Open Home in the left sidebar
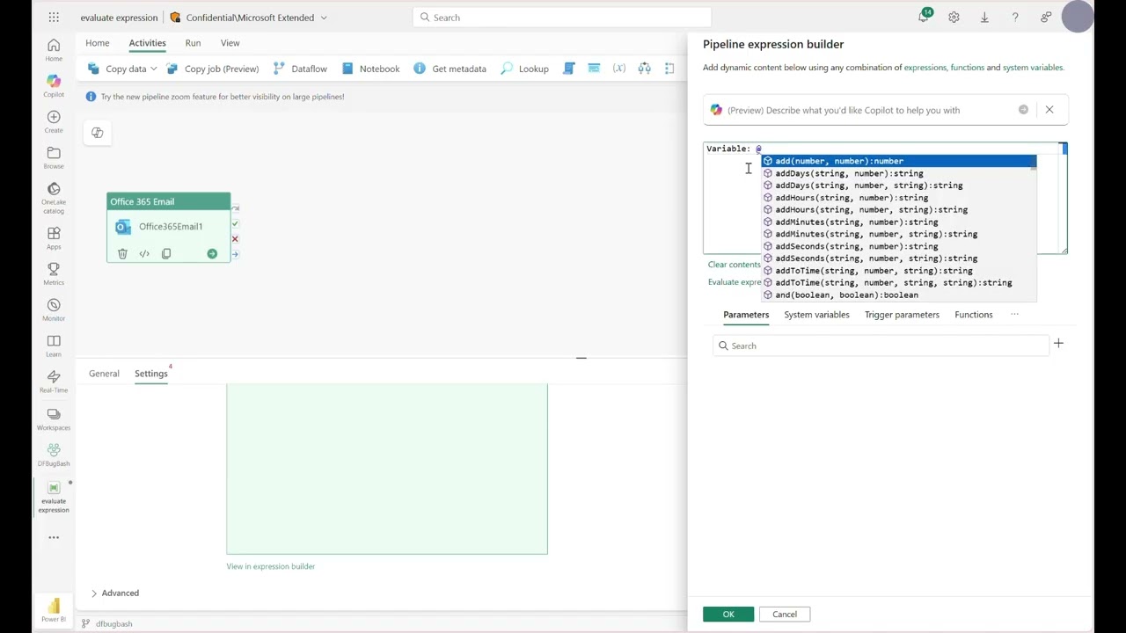The image size is (1126, 633). point(54,50)
